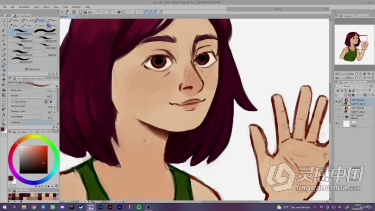Select the Brush tool in the toolbar

click(x=4, y=65)
